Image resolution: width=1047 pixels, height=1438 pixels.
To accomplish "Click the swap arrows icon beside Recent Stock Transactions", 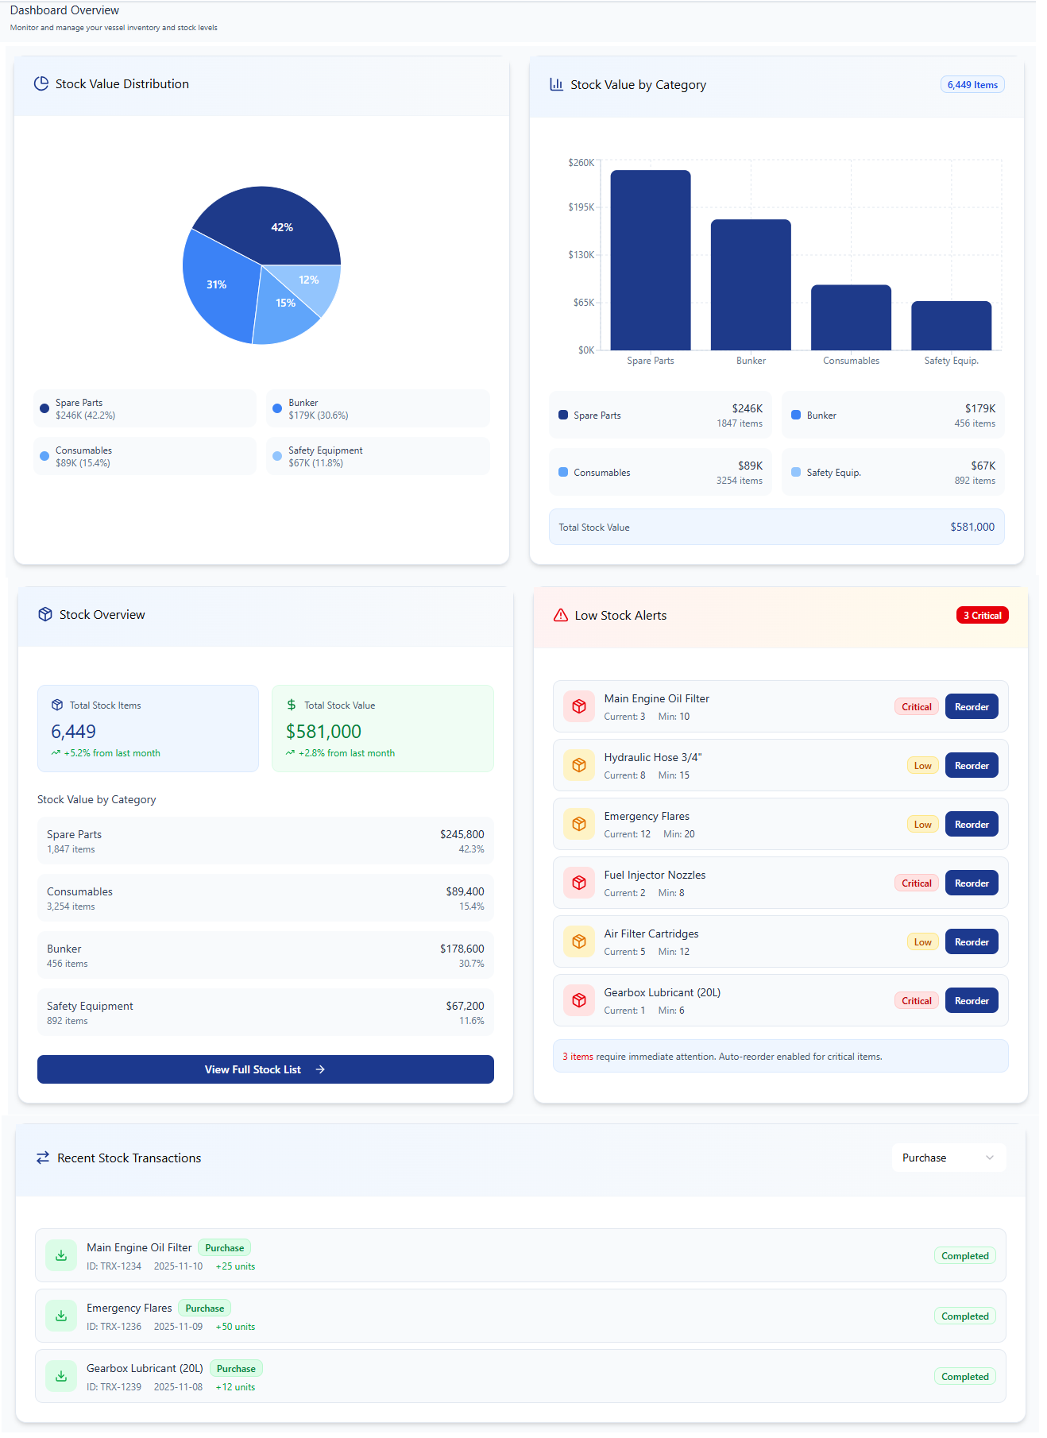I will tap(43, 1158).
